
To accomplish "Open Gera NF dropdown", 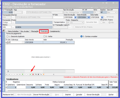I will (116, 12).
